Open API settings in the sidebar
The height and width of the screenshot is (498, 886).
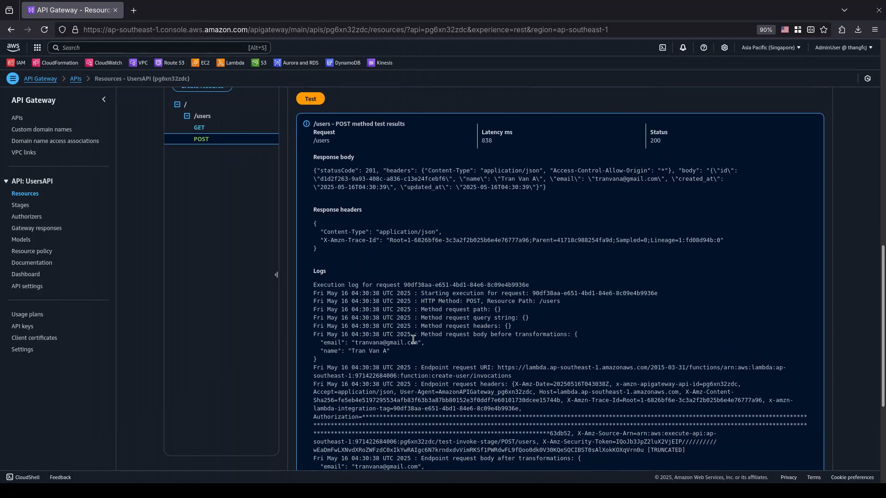point(27,286)
